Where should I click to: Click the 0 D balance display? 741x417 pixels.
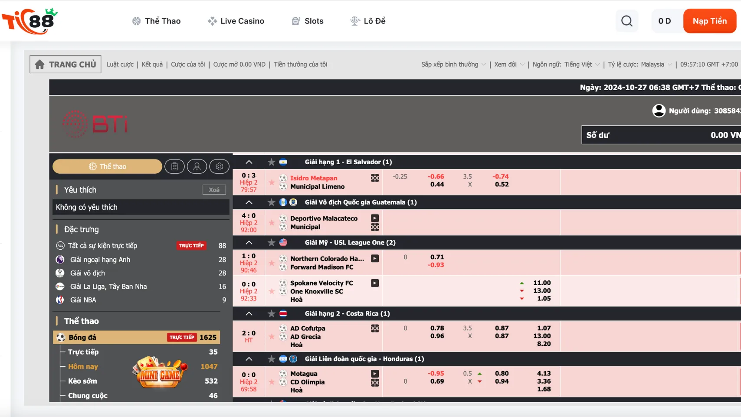tap(664, 21)
